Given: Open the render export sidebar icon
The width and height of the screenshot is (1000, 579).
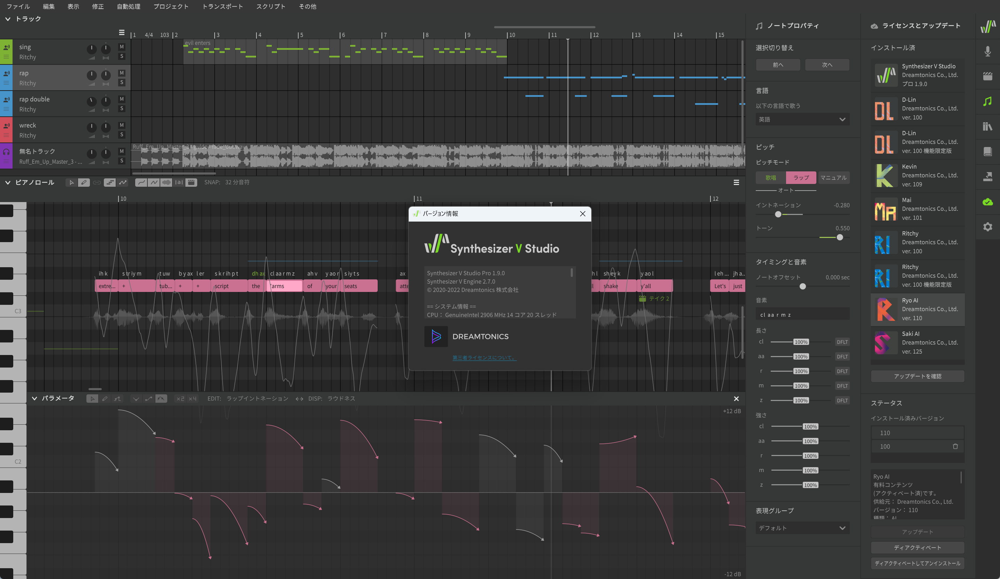Looking at the screenshot, I should click(x=988, y=177).
